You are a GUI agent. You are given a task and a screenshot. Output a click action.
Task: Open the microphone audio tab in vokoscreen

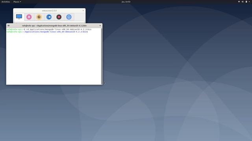tap(29, 17)
